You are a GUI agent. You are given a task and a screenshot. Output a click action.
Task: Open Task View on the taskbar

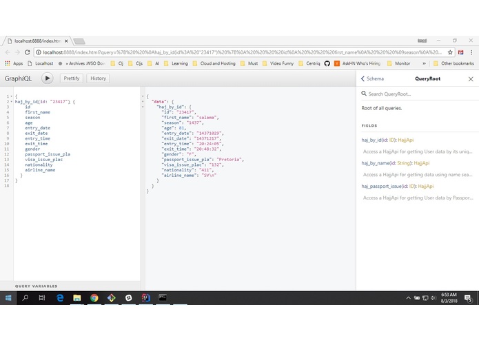click(42, 298)
